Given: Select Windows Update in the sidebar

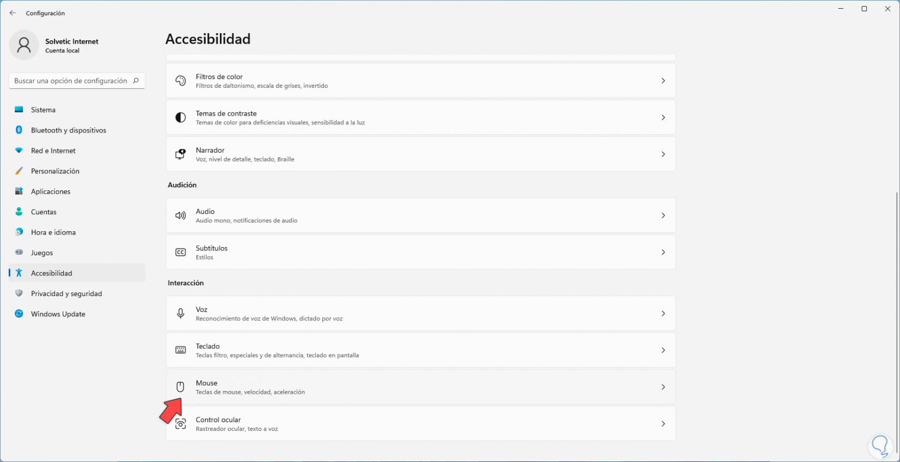Looking at the screenshot, I should point(58,314).
